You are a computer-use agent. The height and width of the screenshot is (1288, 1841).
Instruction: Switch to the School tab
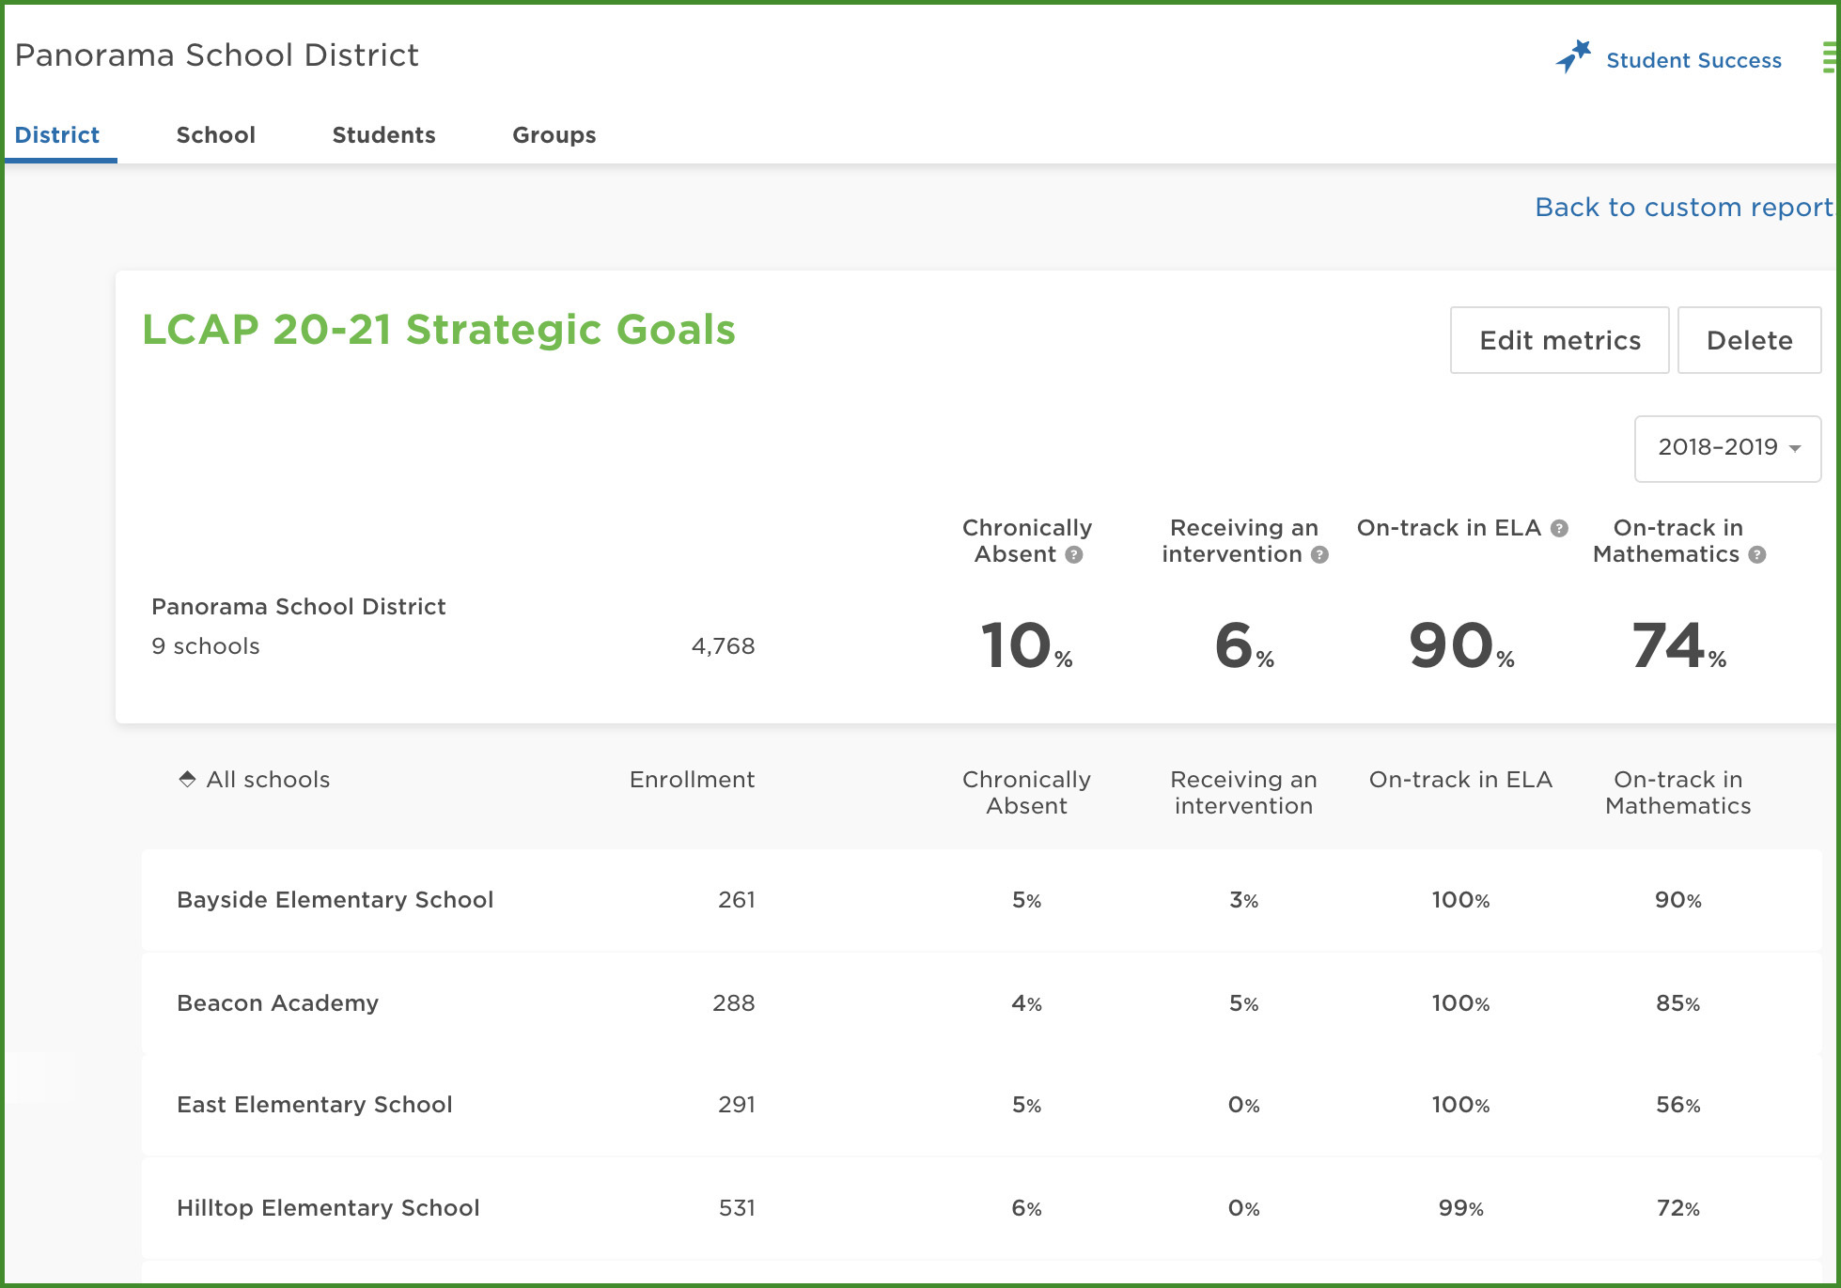pos(216,135)
